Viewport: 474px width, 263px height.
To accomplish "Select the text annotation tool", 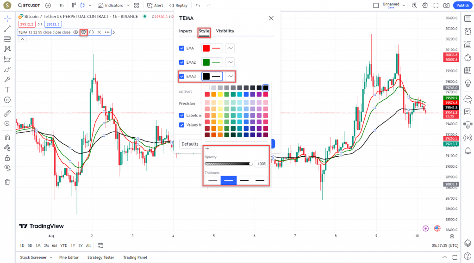I will pos(7,90).
